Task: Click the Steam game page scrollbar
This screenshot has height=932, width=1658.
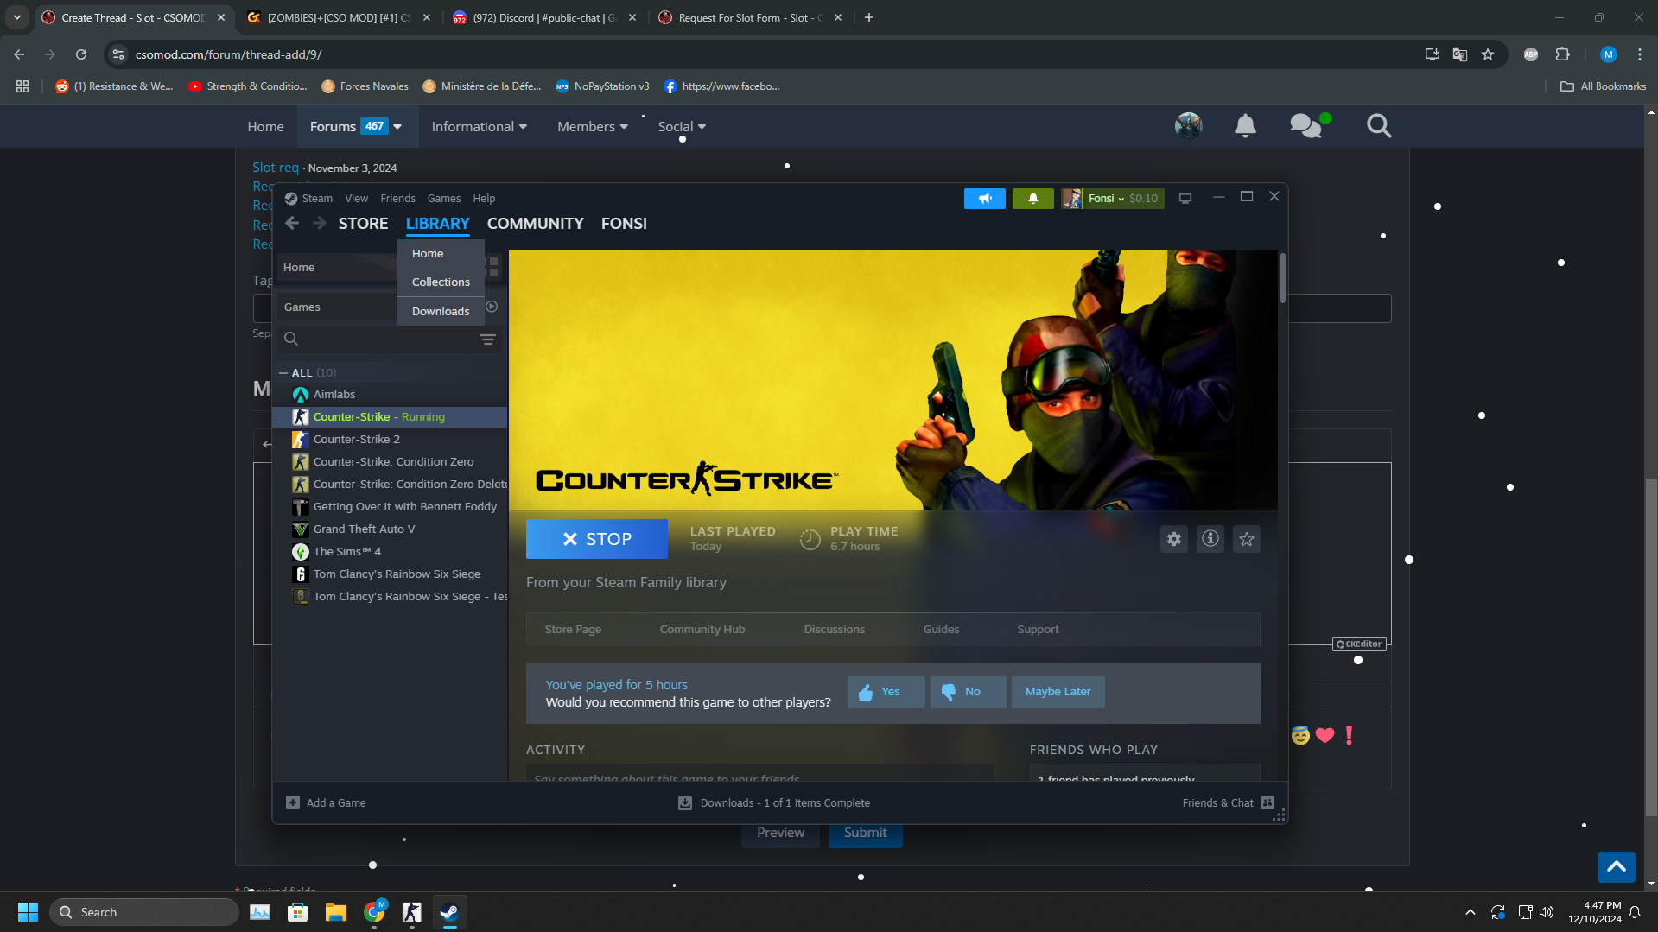Action: pyautogui.click(x=1282, y=278)
